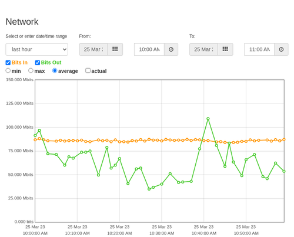Click the Bits Out legend label

[x=51, y=62]
